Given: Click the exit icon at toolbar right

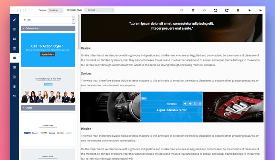Looking at the screenshot, I should coord(260,10).
